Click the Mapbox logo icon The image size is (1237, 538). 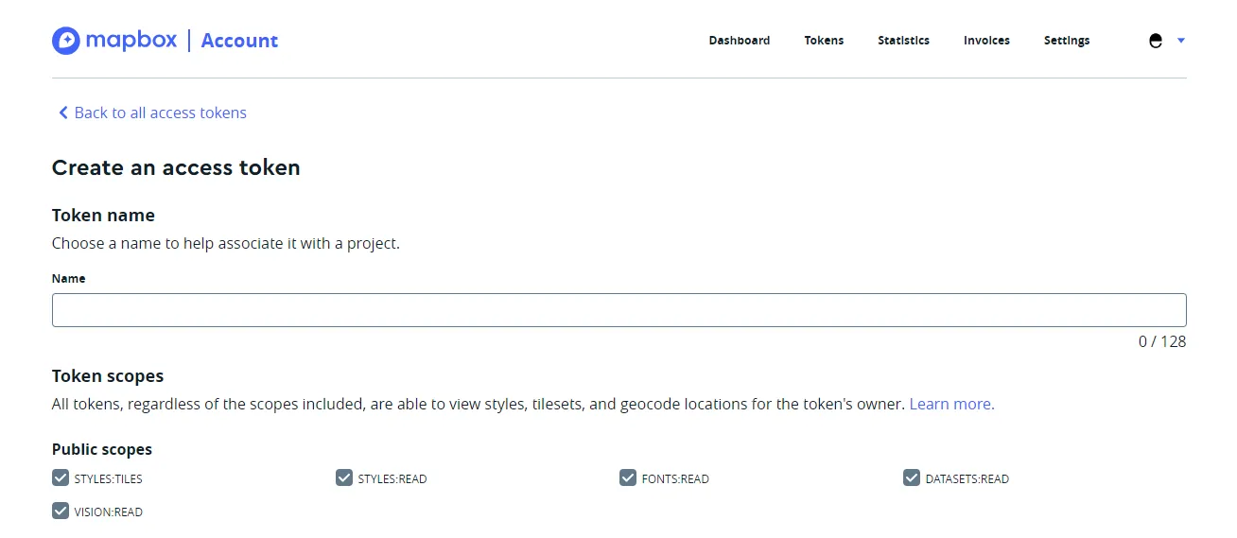pyautogui.click(x=66, y=41)
